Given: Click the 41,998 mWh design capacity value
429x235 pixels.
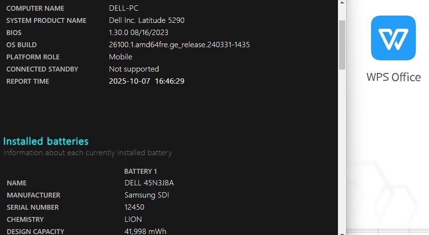Looking at the screenshot, I should (x=145, y=231).
